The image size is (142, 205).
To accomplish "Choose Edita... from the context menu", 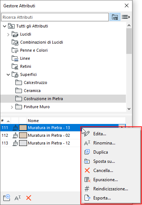I will click(111, 134).
